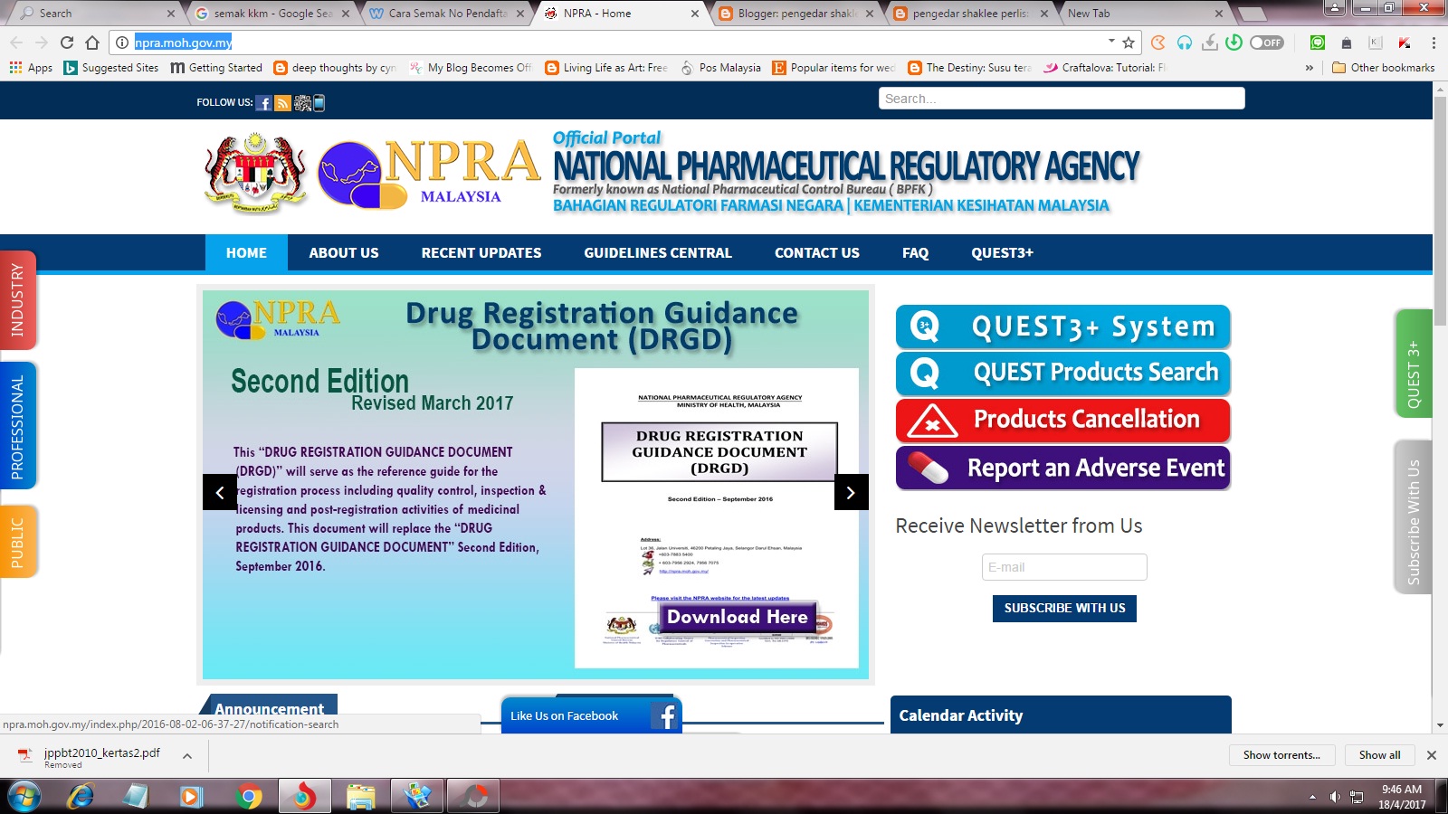Close the downloads bar
Viewport: 1448px width, 814px height.
point(1432,755)
